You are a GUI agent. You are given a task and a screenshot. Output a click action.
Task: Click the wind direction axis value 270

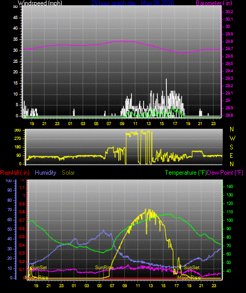click(x=18, y=139)
